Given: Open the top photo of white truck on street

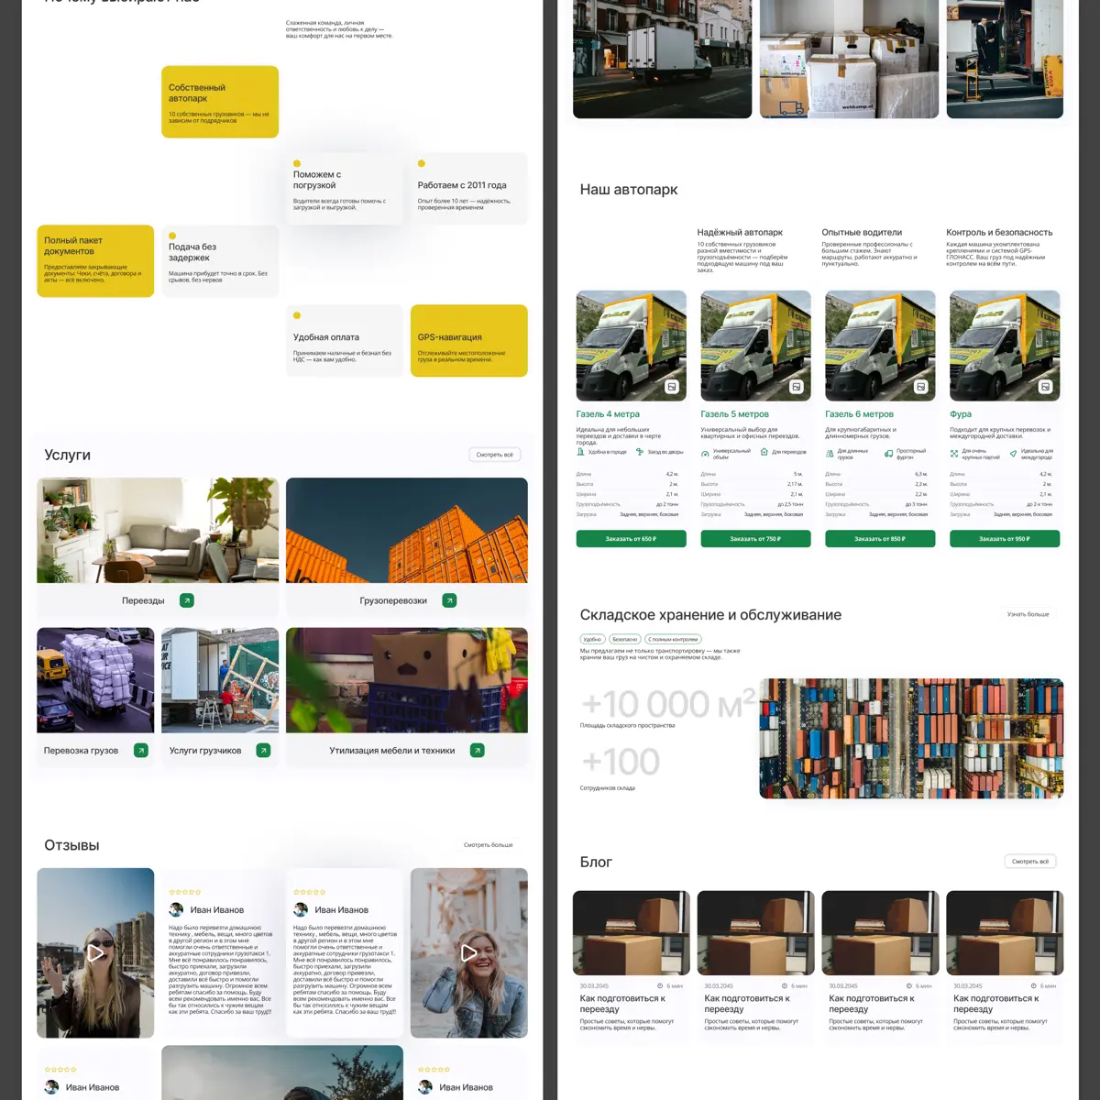Looking at the screenshot, I should [662, 59].
